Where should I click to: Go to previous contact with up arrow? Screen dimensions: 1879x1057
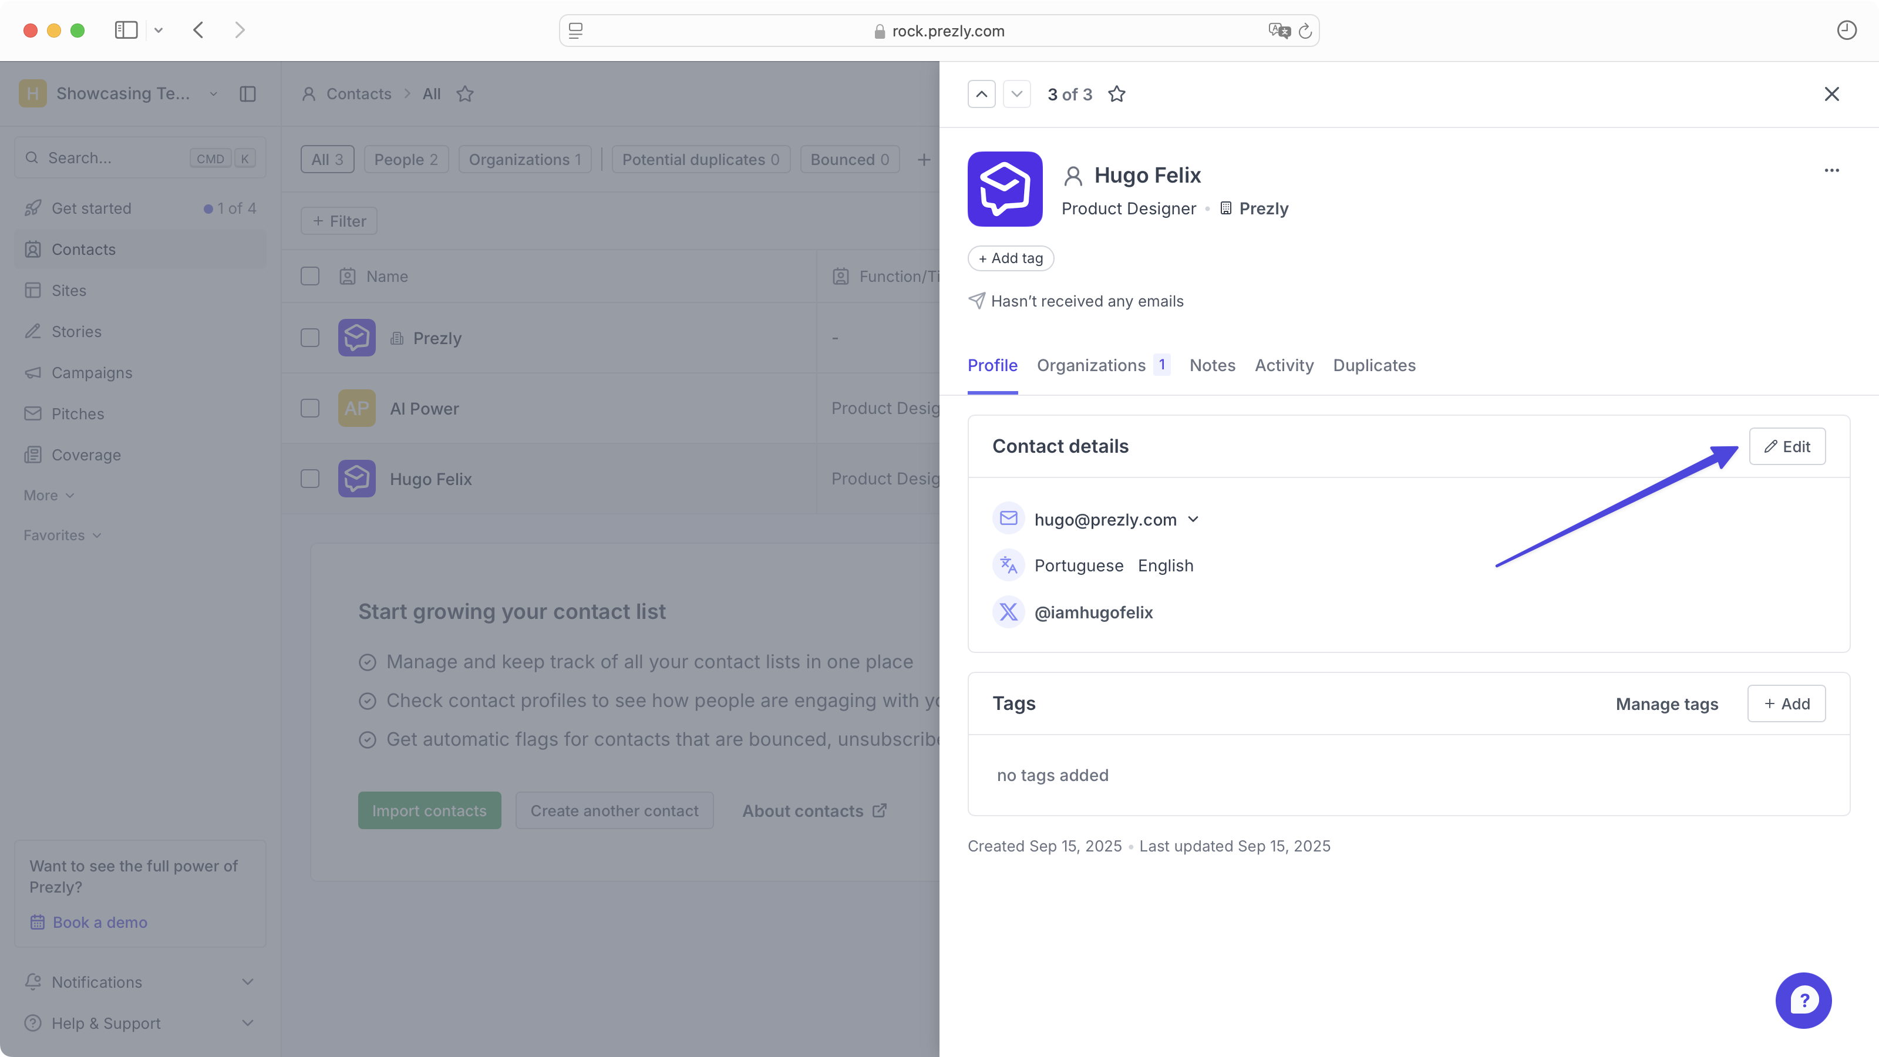point(981,94)
